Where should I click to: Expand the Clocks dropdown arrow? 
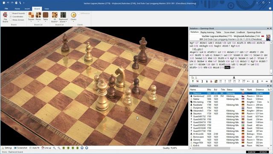pyautogui.click(x=73, y=21)
